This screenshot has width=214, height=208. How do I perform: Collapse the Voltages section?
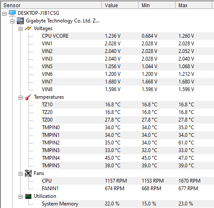click(20, 29)
